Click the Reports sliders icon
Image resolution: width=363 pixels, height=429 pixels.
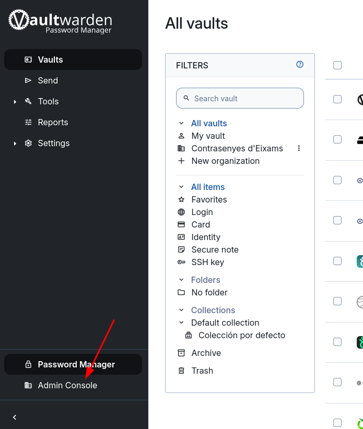coord(28,122)
